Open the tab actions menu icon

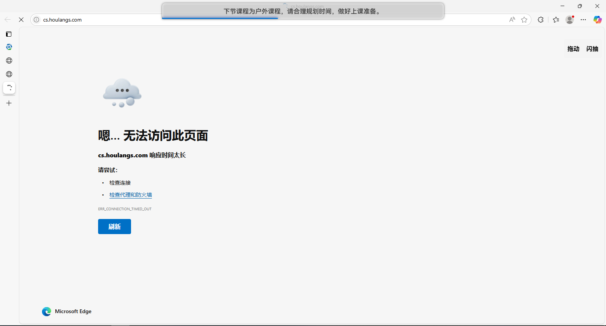pos(9,34)
